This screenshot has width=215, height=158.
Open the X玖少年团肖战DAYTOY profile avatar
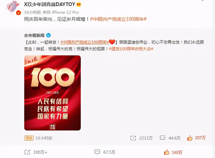tap(12, 7)
